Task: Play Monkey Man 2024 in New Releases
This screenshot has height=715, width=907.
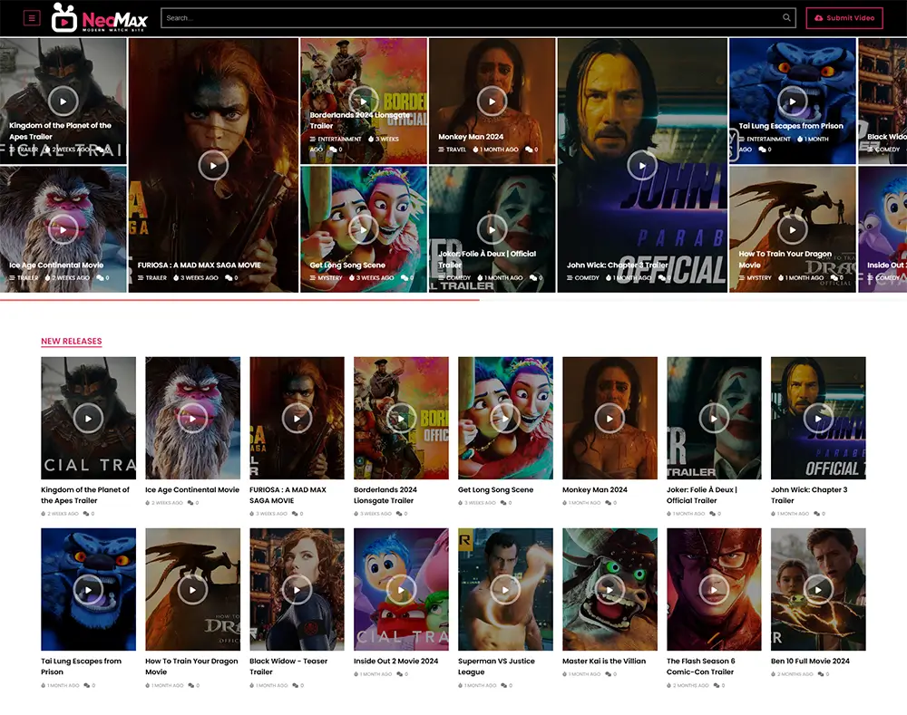Action: pos(610,419)
